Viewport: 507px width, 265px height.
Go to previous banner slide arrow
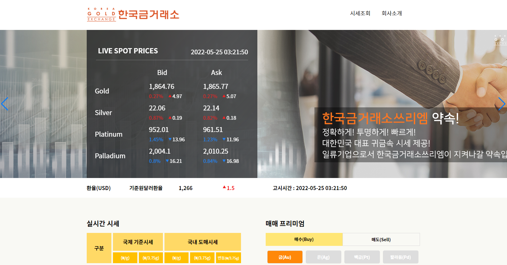tap(5, 104)
